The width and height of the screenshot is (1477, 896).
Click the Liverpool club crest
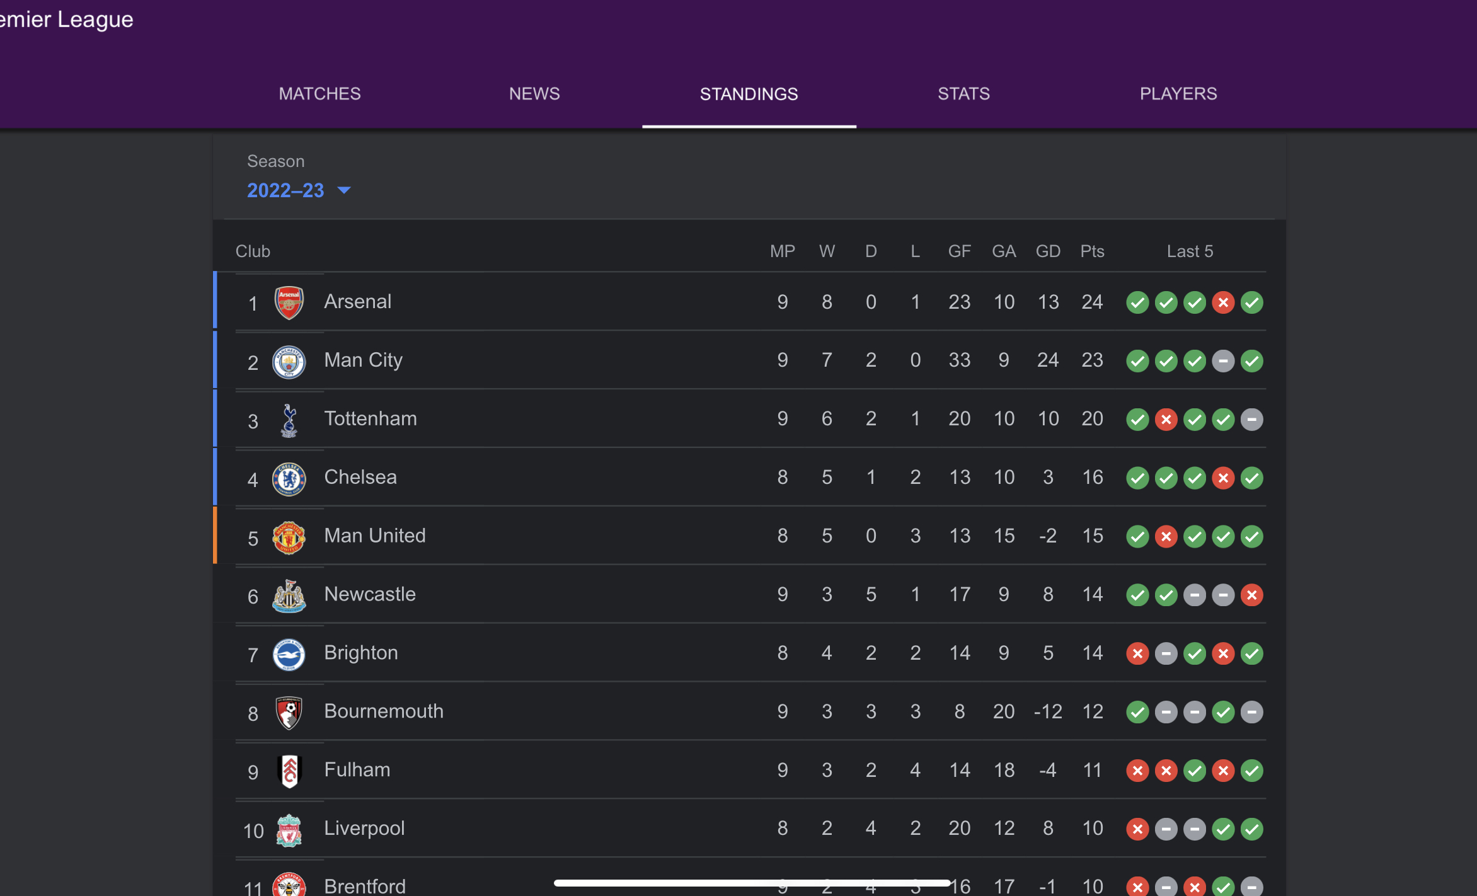pos(289,830)
